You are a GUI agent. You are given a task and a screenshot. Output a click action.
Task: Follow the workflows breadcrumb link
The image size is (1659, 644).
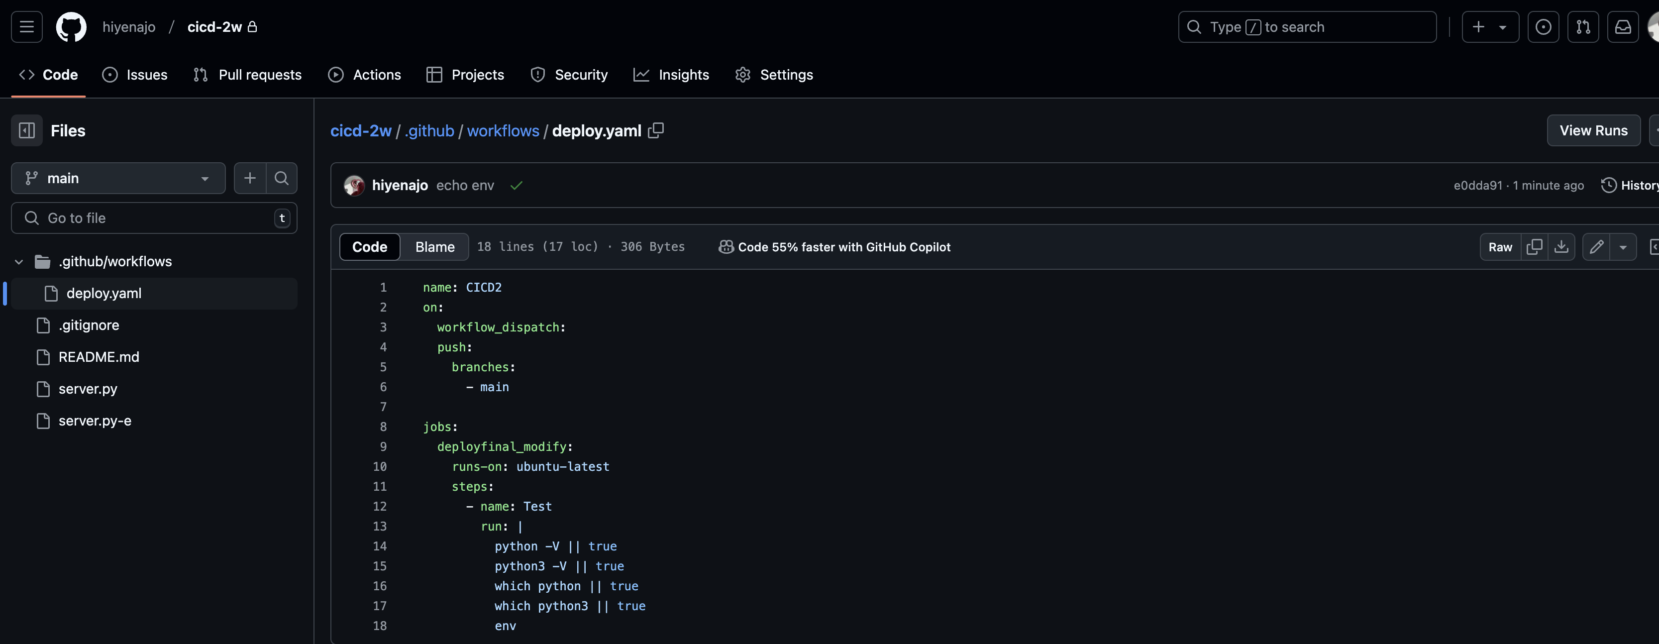[x=503, y=131]
